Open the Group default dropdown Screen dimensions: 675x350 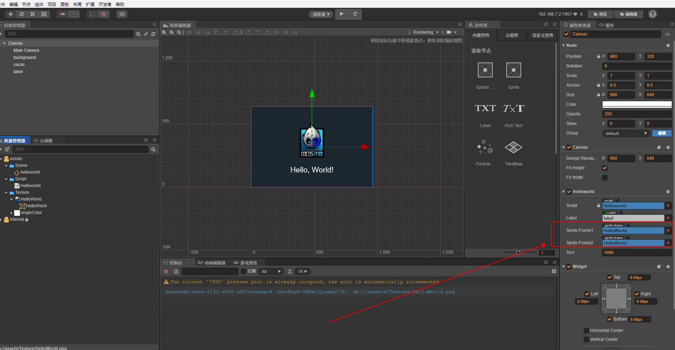[626, 133]
